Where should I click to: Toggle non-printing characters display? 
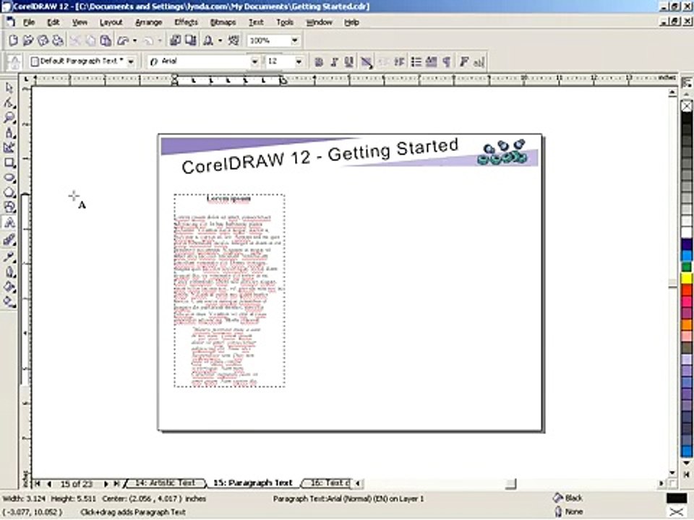coord(447,62)
